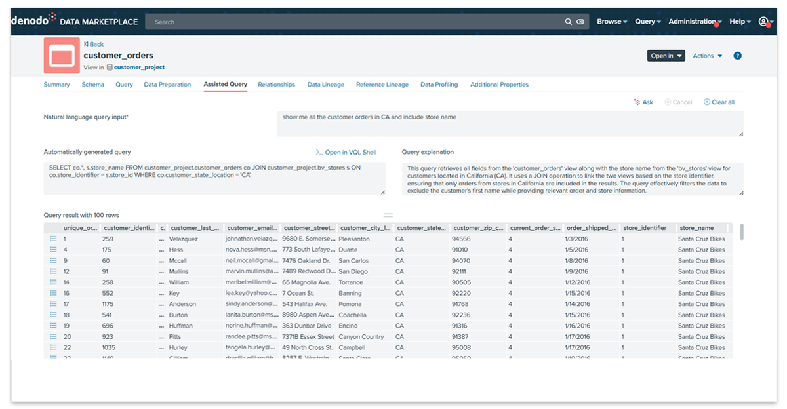This screenshot has width=787, height=409.
Task: Open row details icon for Huffman row
Action: tap(53, 326)
